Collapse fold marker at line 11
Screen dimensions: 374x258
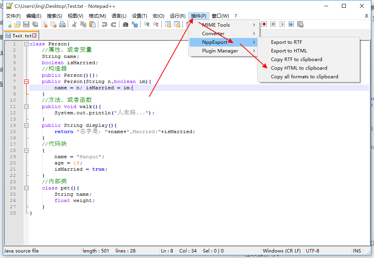[x=26, y=106]
